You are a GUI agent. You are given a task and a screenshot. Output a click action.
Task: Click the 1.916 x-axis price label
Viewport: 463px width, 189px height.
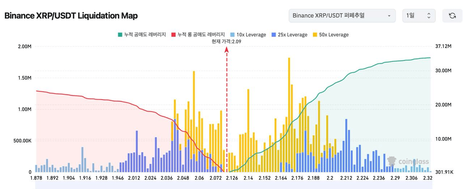tap(85, 178)
